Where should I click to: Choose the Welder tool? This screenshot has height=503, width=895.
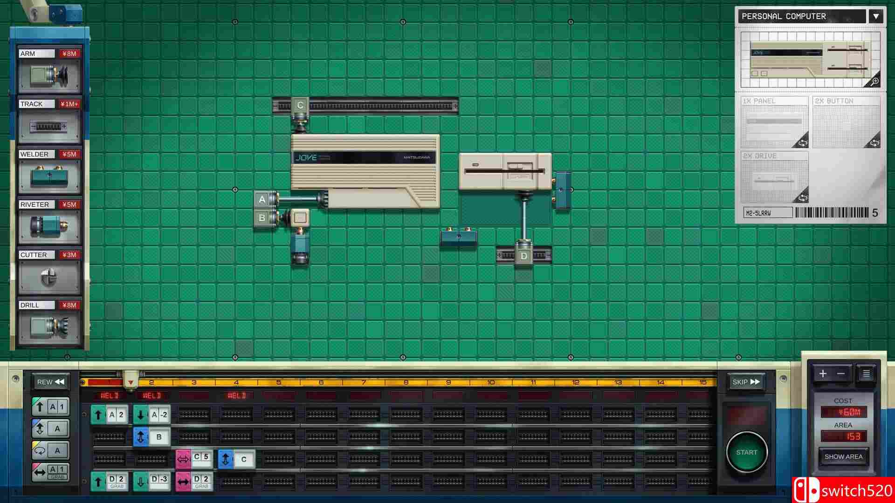tap(49, 176)
